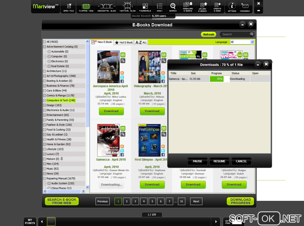Screen dimensions: 304x226
Task: Zoom preview icon beside First Glimpse cover
Action: [164, 134]
